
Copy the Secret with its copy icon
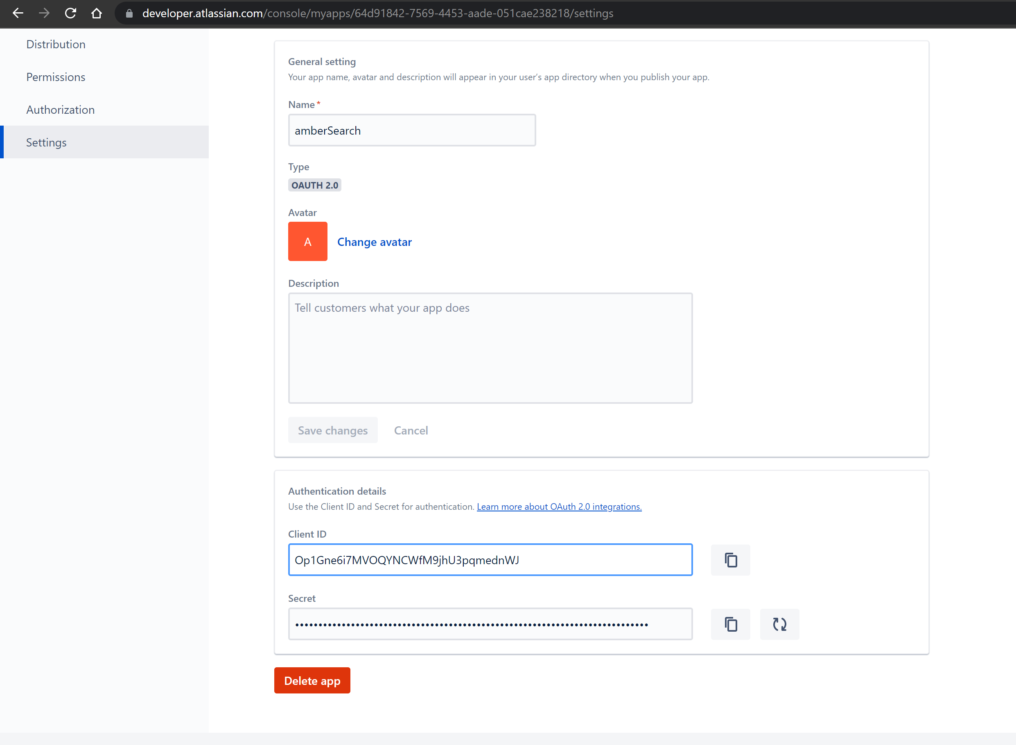coord(730,624)
